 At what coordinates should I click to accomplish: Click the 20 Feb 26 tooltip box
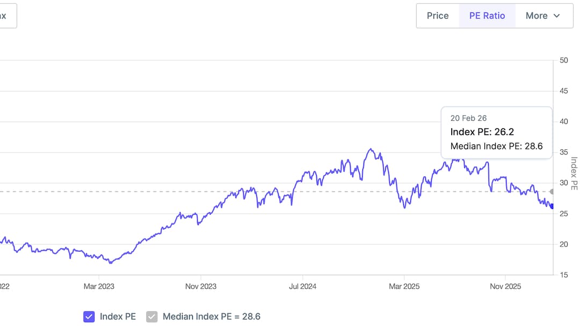click(496, 132)
